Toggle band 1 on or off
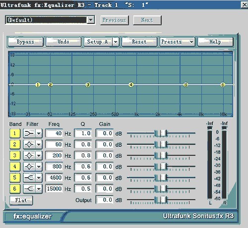This screenshot has width=248, height=228. (x=15, y=133)
